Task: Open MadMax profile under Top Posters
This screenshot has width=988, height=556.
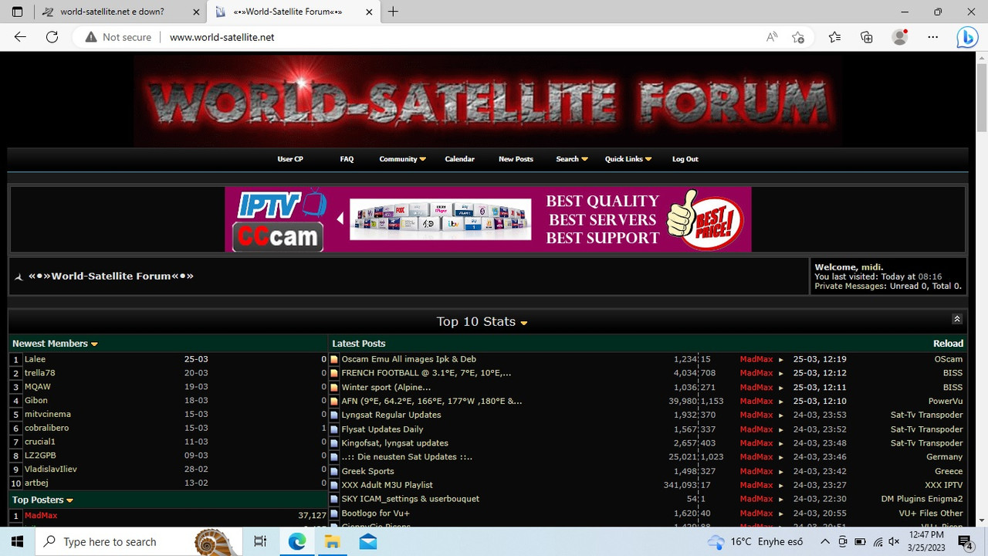Action: (x=41, y=516)
